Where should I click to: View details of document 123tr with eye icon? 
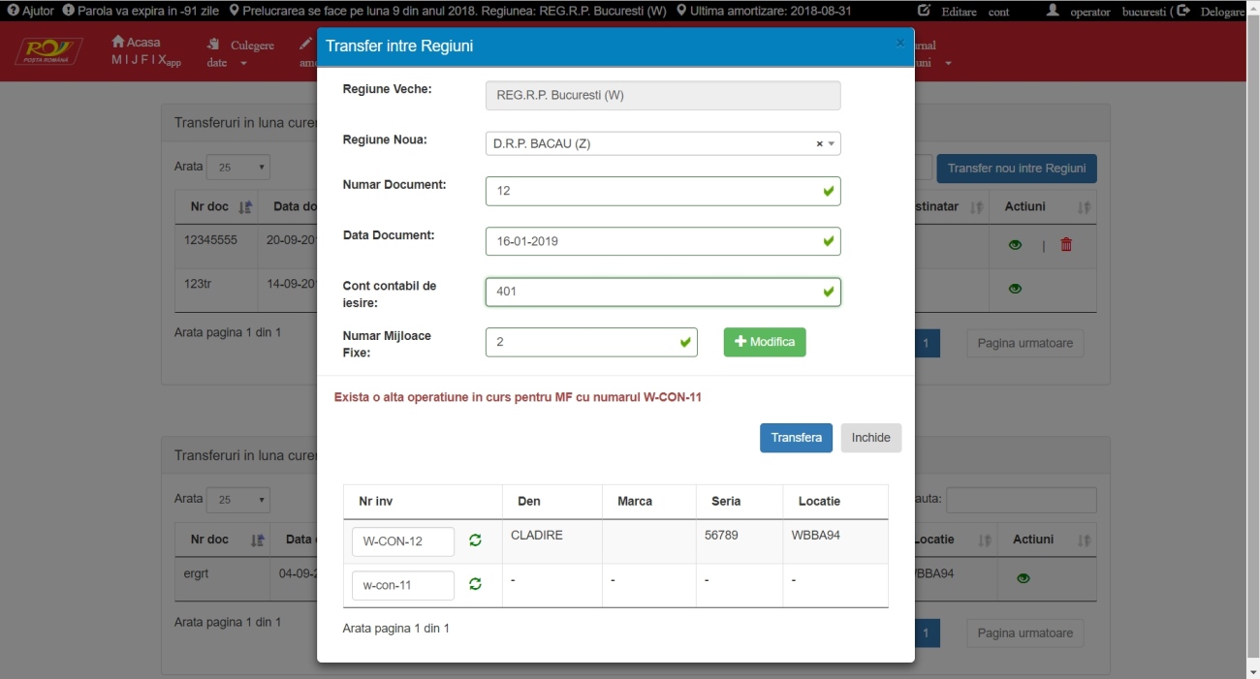[1015, 289]
